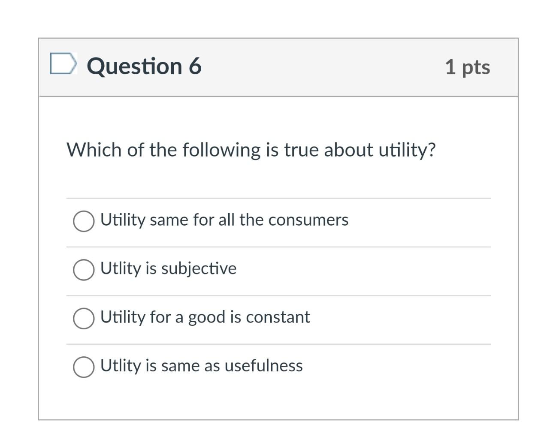The image size is (556, 440).
Task: Click the number '6' in question heading
Action: pos(195,66)
